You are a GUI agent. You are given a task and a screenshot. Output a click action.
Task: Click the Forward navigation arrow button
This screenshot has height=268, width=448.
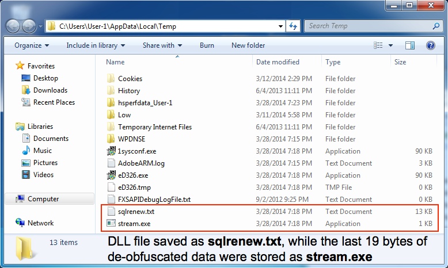(28, 26)
